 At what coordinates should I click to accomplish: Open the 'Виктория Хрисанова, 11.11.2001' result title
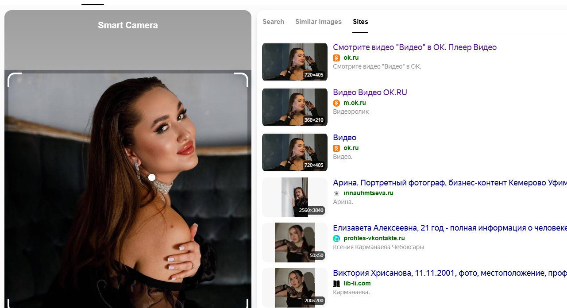point(450,273)
